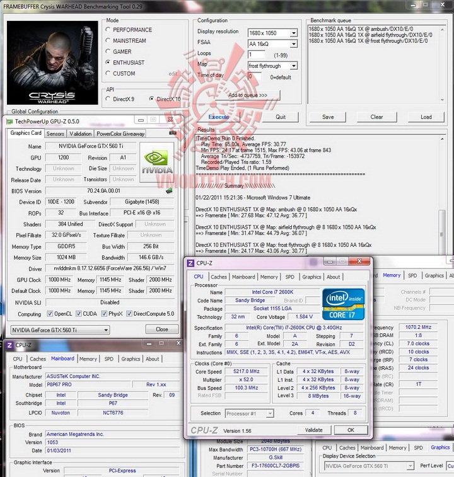Open the Graphics tab in front CPU-Z window

311,277
